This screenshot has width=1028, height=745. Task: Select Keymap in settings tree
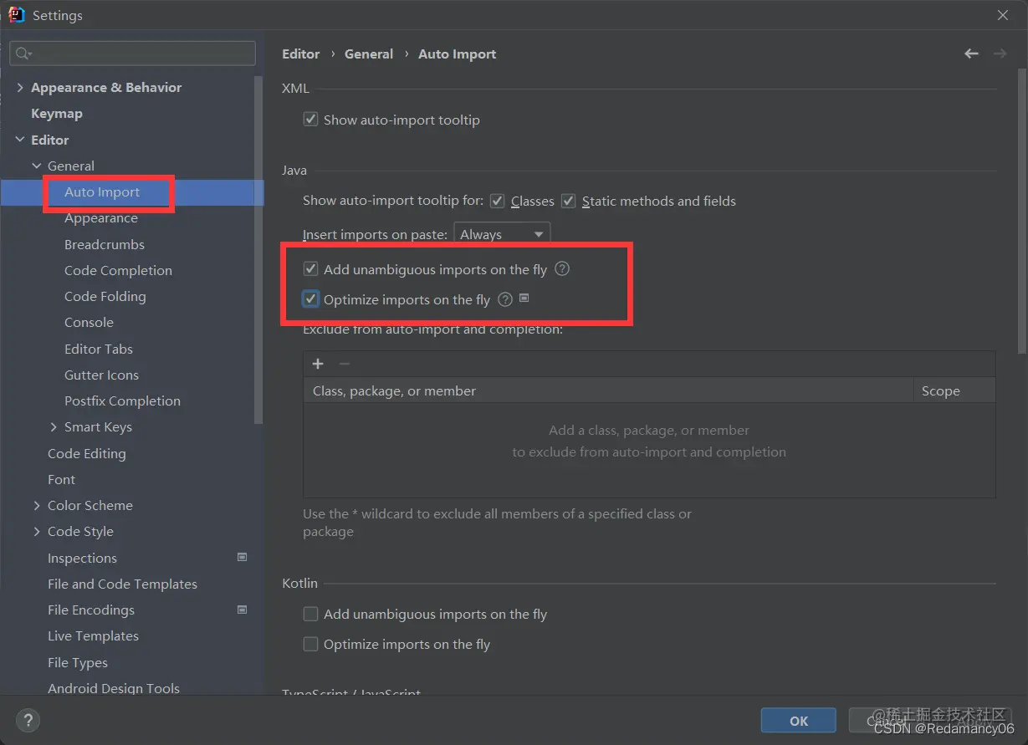57,113
